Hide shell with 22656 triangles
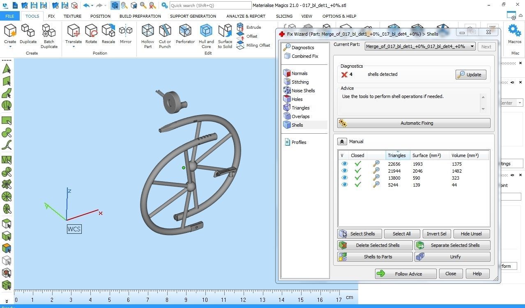 click(344, 164)
